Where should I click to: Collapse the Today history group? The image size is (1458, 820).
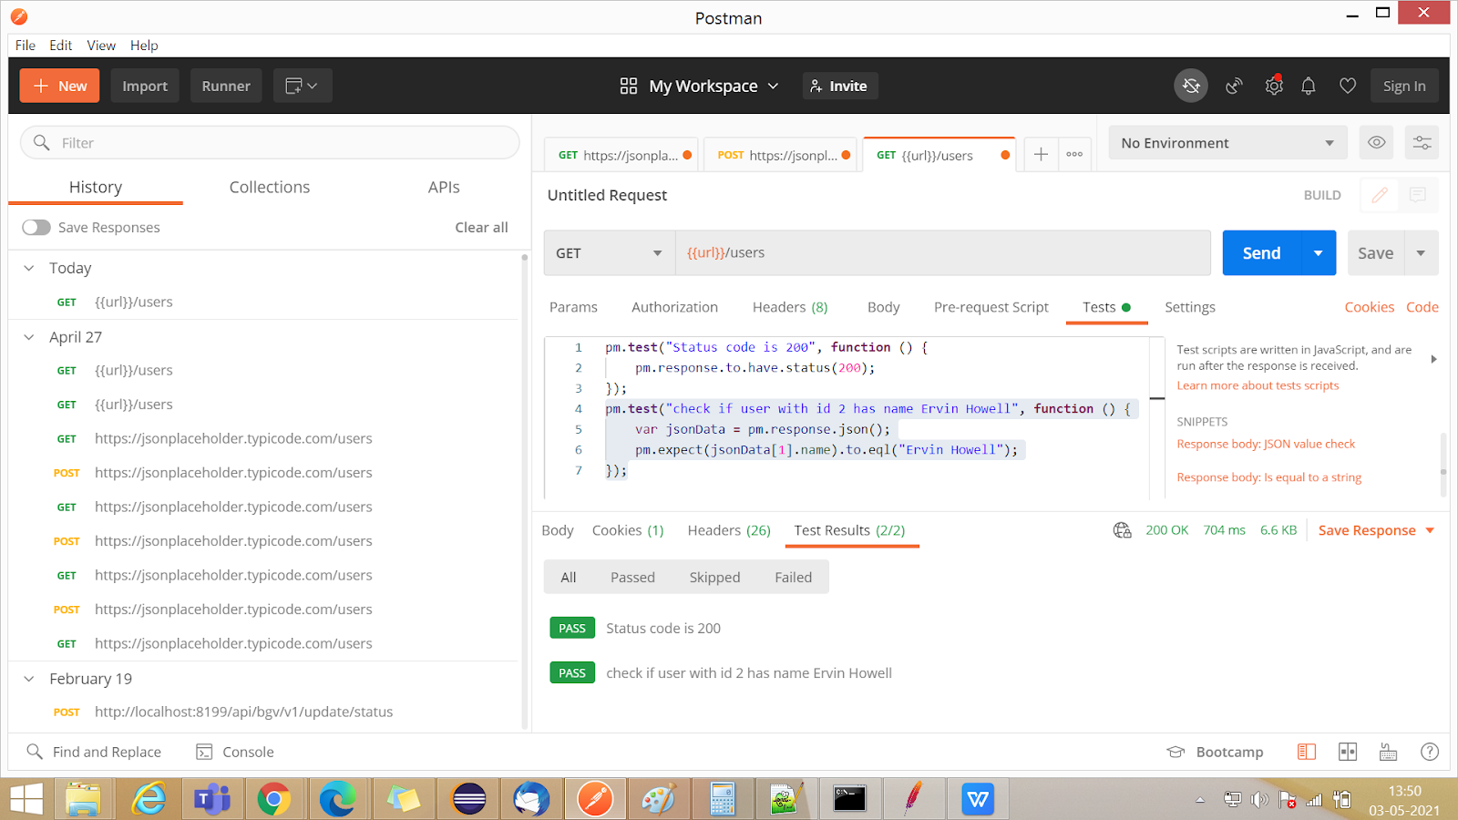click(x=29, y=268)
